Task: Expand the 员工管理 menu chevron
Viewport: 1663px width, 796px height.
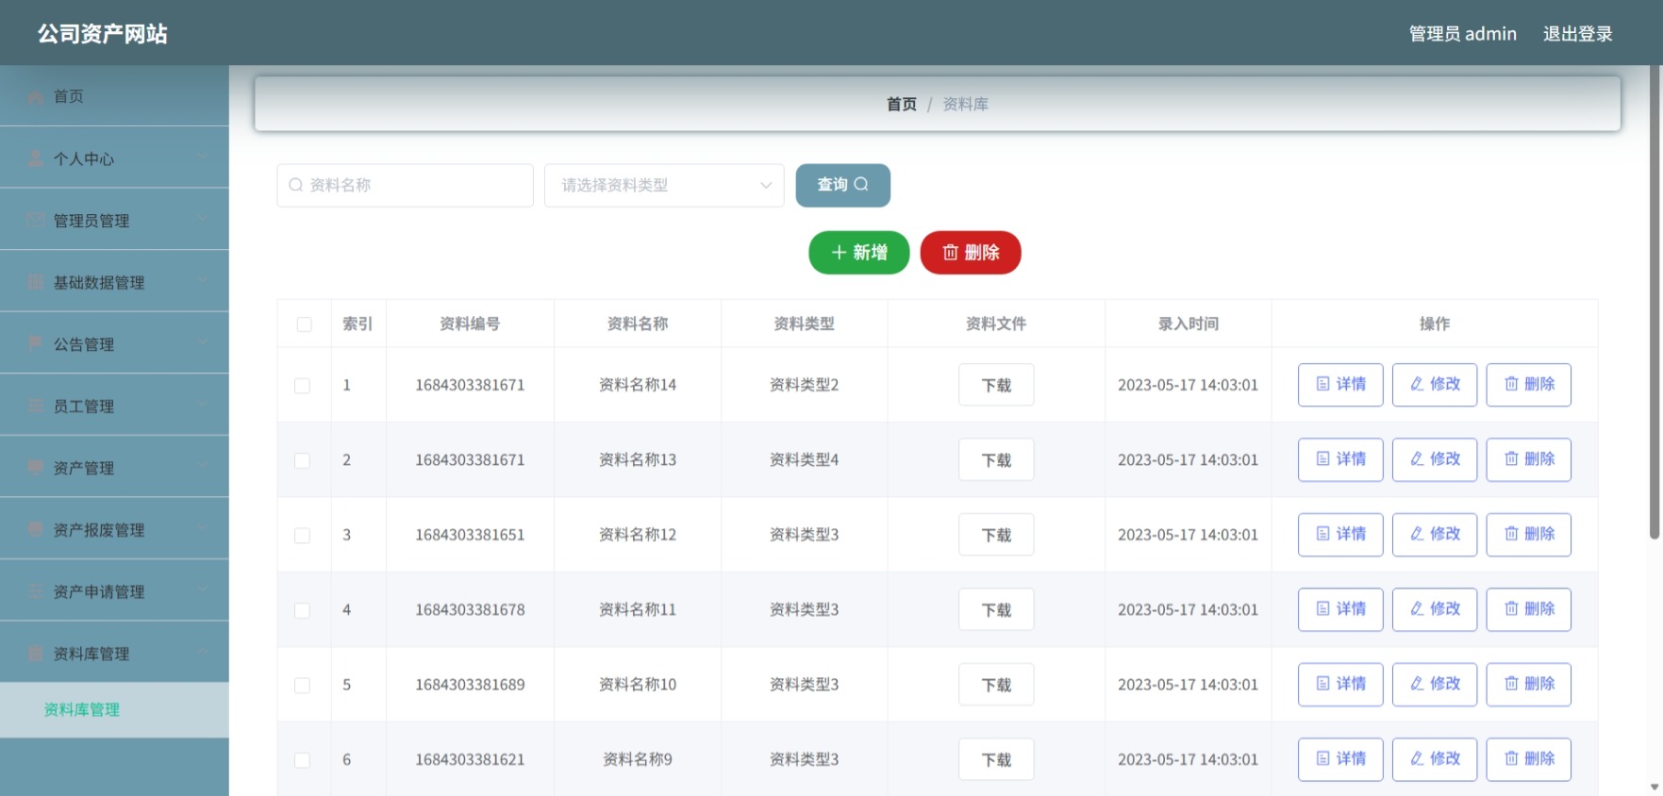Action: coord(203,403)
